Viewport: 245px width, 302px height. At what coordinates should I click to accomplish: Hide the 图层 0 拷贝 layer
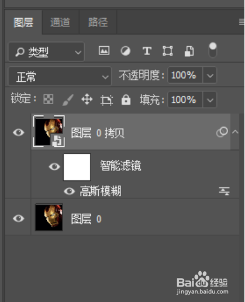coord(19,133)
